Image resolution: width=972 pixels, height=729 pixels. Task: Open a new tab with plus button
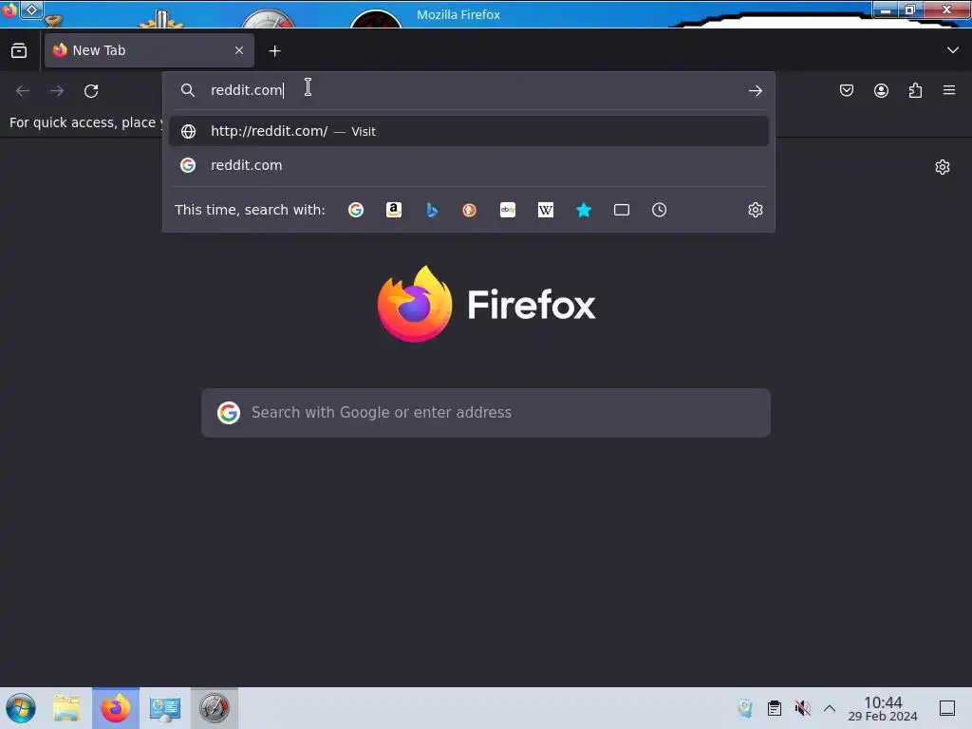tap(274, 51)
